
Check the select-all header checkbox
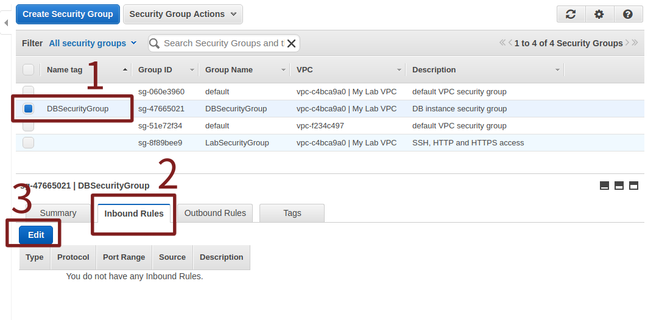[28, 70]
